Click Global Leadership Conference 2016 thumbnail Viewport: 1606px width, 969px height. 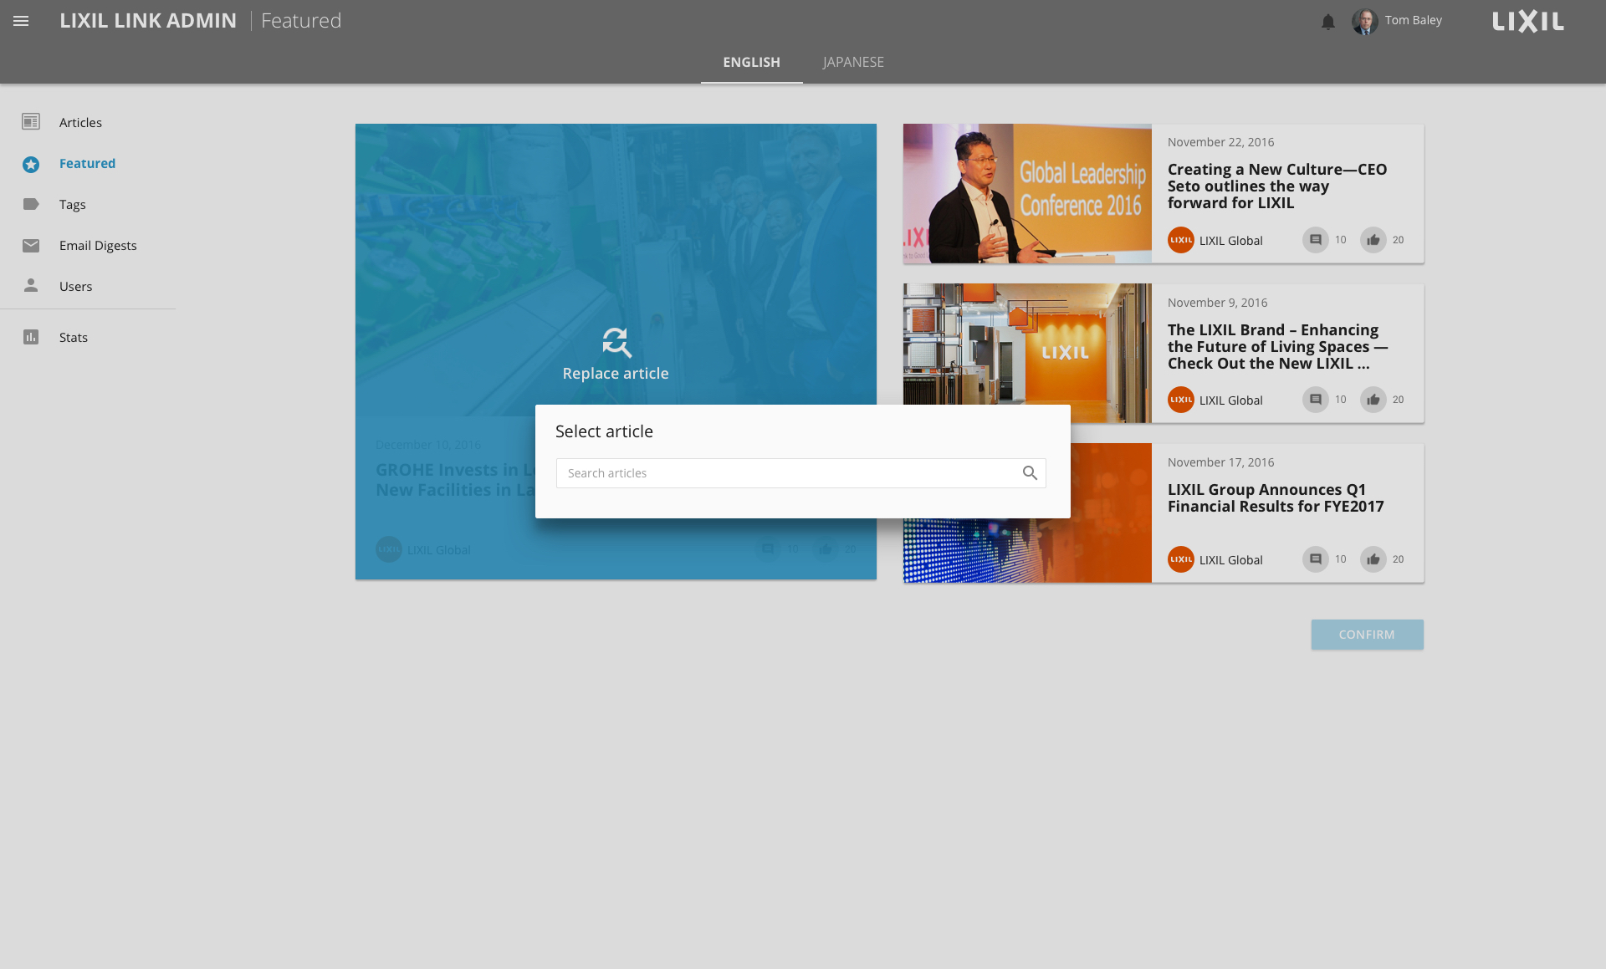click(x=1027, y=194)
